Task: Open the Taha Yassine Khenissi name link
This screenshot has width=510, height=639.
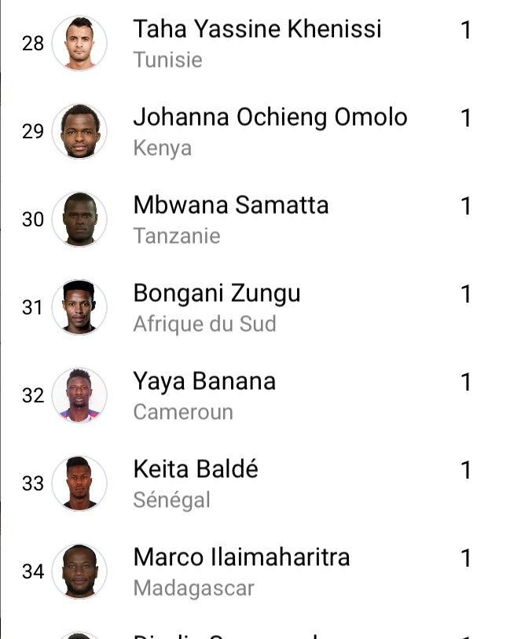Action: 258,29
